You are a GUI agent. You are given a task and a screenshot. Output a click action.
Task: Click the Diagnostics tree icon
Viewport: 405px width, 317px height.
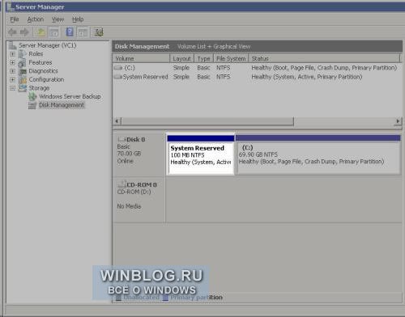pyautogui.click(x=23, y=71)
